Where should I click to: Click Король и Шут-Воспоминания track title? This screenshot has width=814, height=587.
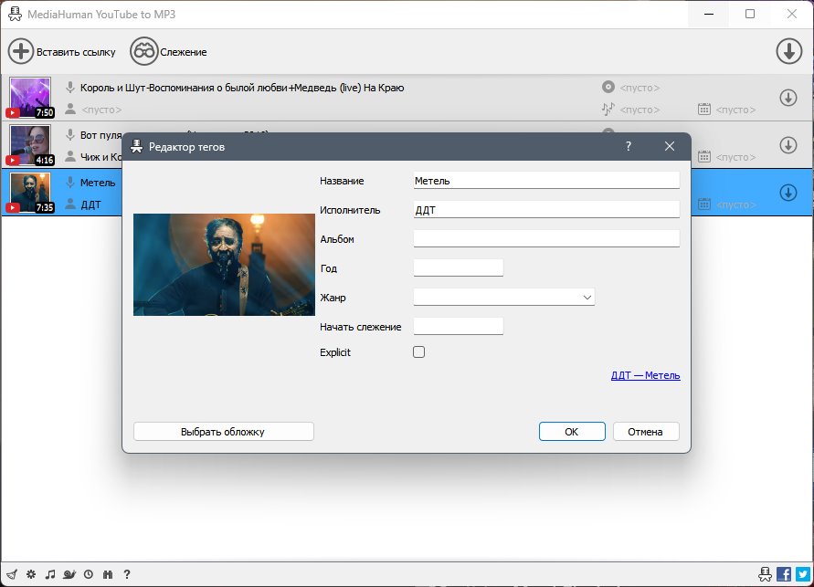pos(242,87)
